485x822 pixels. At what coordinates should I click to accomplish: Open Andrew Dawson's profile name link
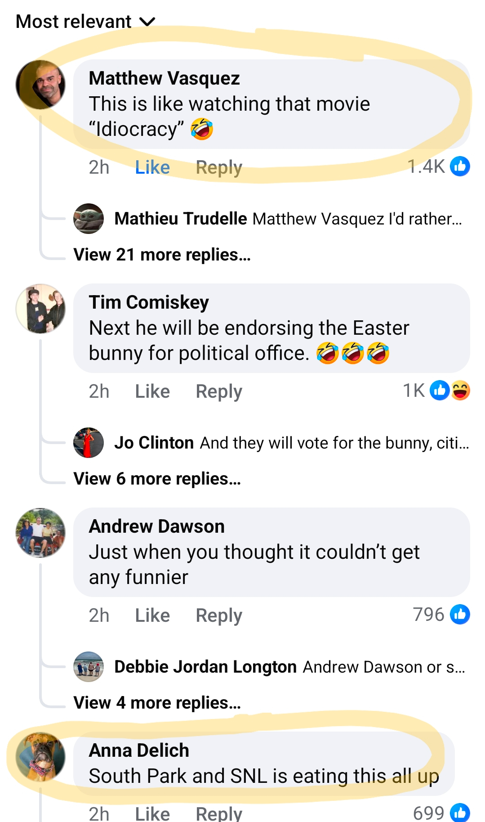pyautogui.click(x=156, y=526)
